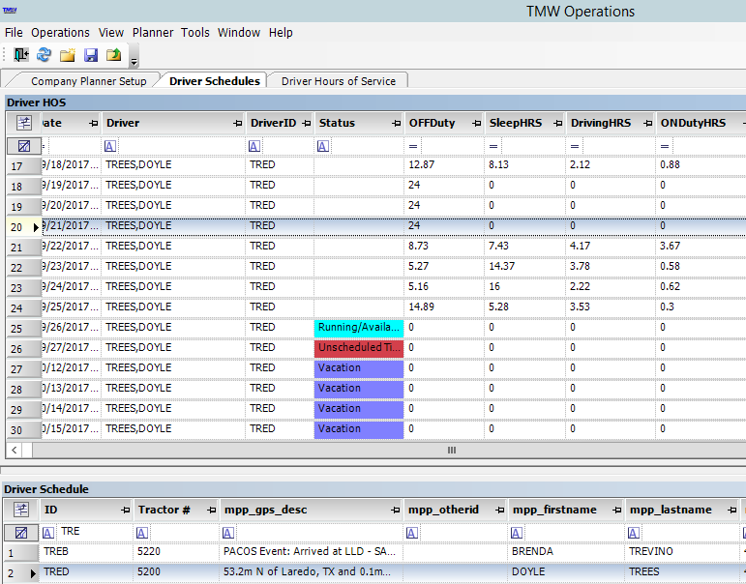Screen dimensions: 746x584
Task: Select the Driver Schedules tab
Action: 215,81
